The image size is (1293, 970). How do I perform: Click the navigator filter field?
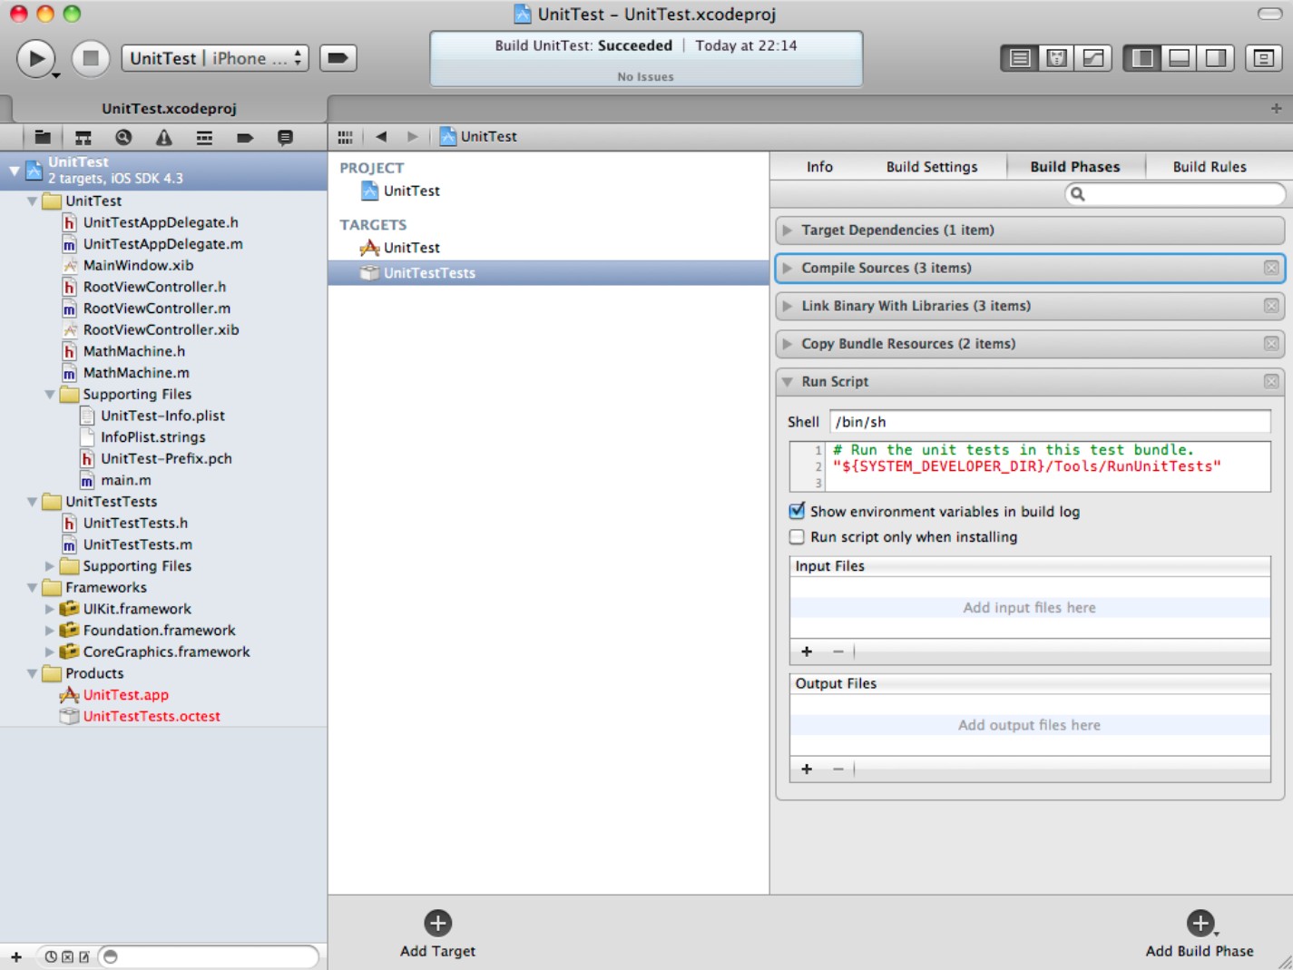click(209, 956)
